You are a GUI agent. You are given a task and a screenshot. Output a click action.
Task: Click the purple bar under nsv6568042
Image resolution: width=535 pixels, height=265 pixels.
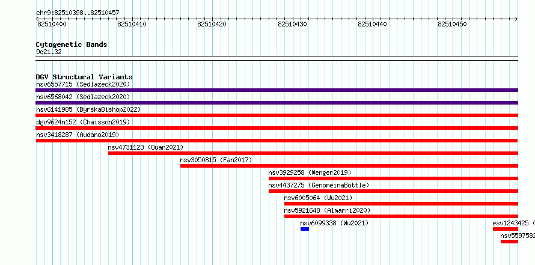pyautogui.click(x=277, y=103)
